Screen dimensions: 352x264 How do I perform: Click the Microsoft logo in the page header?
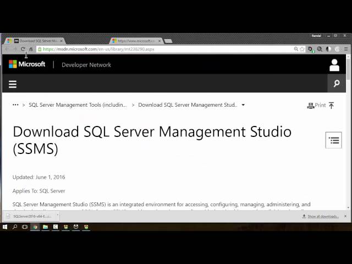coord(27,64)
